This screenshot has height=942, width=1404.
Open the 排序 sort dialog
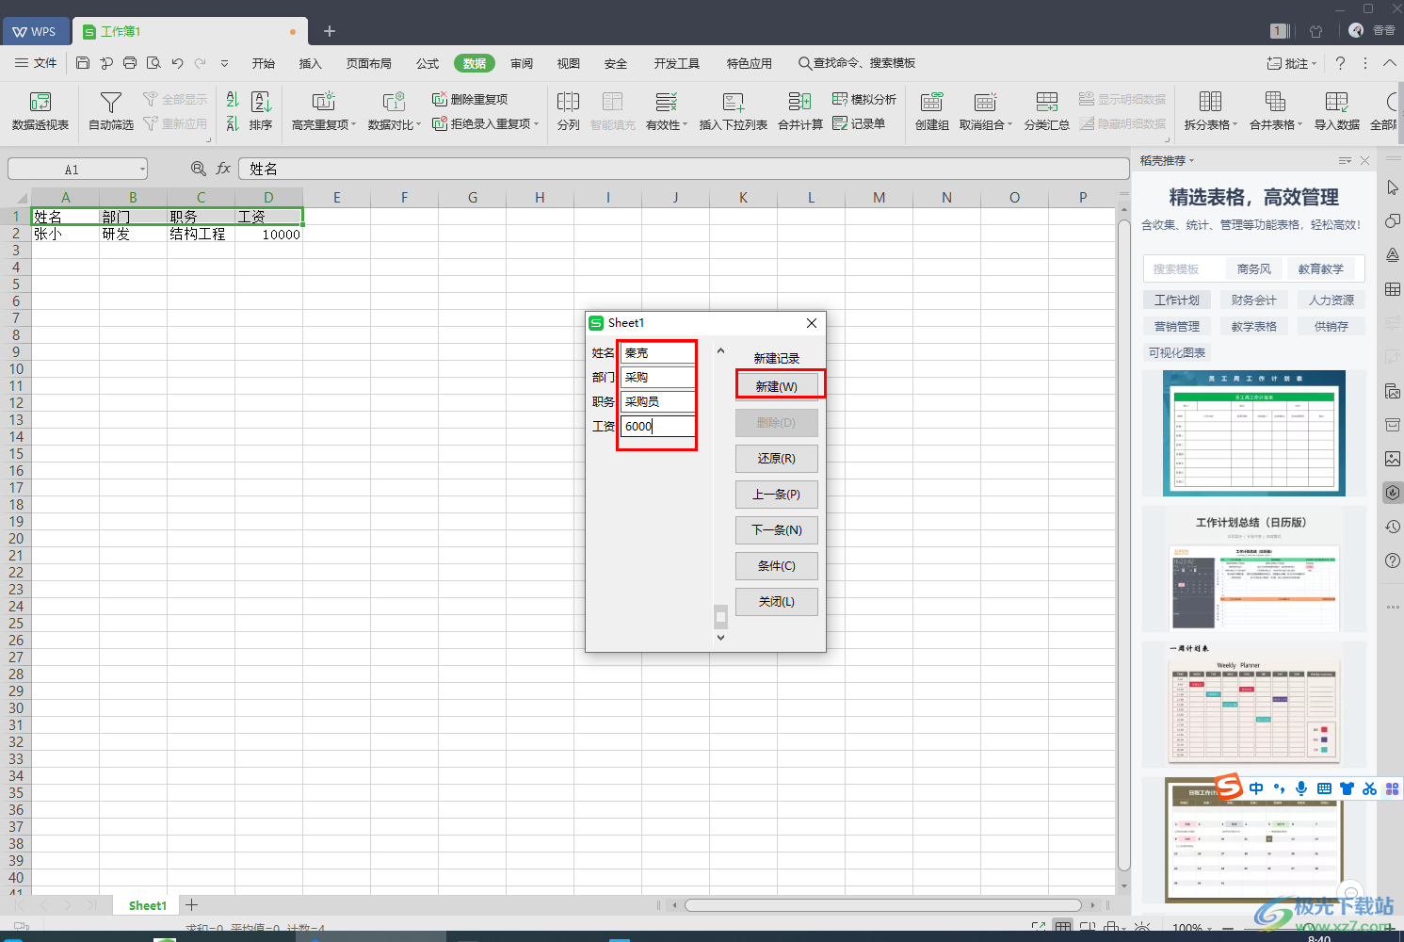click(x=261, y=111)
